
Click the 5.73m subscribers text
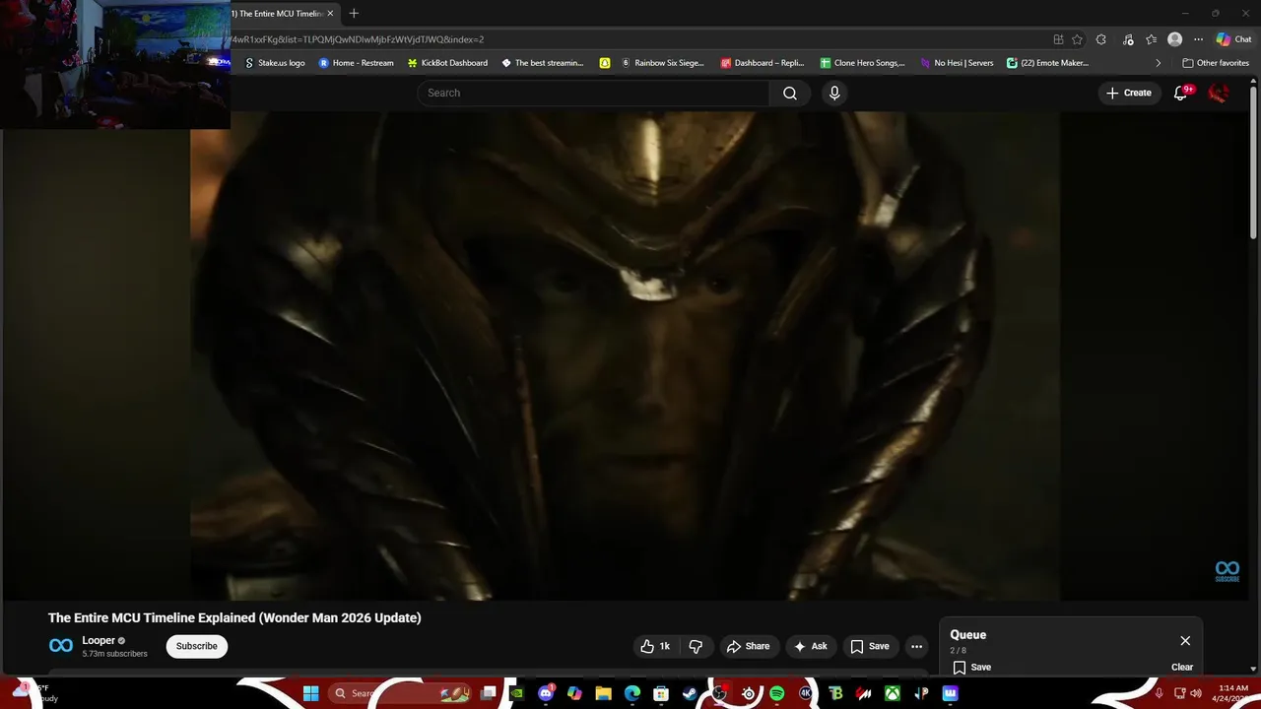(x=115, y=654)
